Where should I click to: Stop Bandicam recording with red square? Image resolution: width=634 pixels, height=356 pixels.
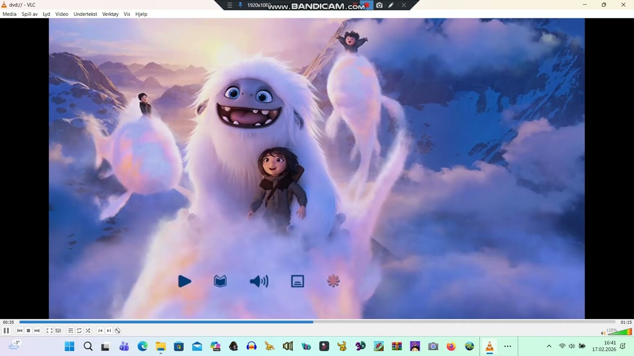[x=367, y=5]
